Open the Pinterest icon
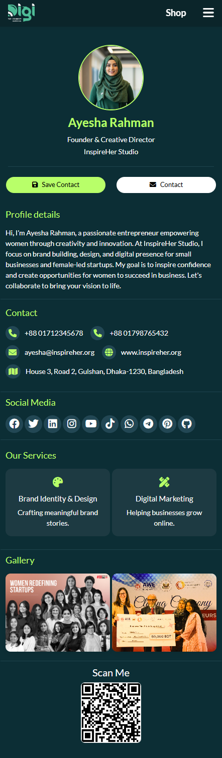This screenshot has height=758, width=222. [167, 424]
